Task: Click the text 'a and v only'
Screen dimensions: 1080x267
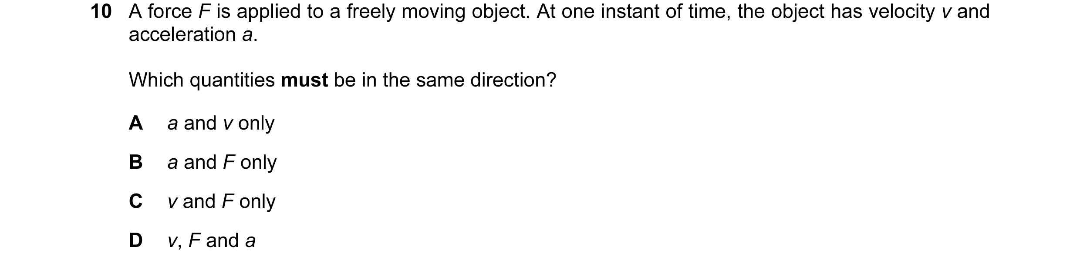Action: 221,123
